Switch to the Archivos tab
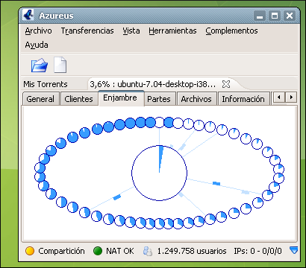The image size is (306, 268). tap(196, 99)
